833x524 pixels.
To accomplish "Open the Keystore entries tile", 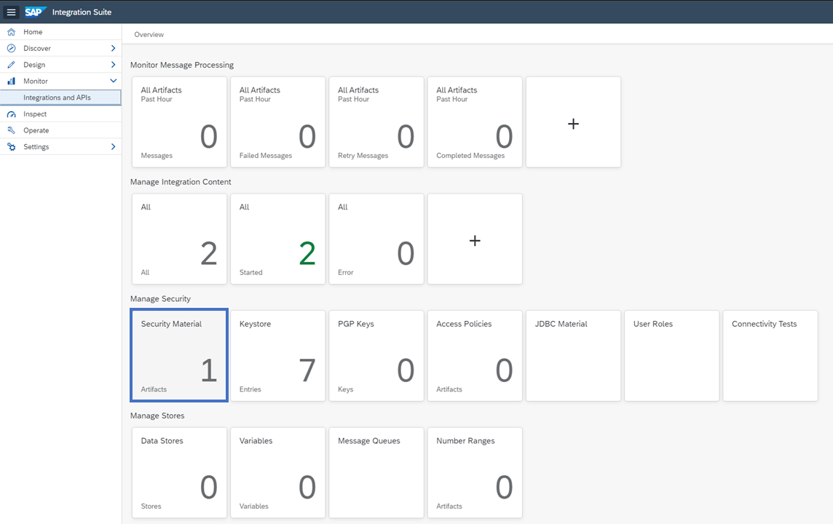I will [277, 356].
